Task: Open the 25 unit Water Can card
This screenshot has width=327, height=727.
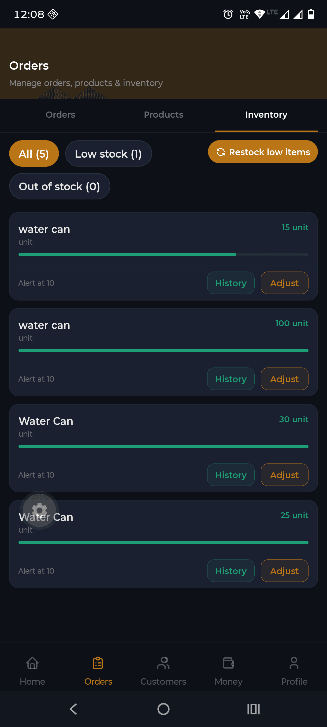Action: point(163,544)
